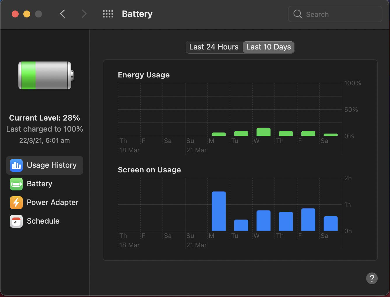Screen dimensions: 390x297
Task: Click the "50%" energy axis label
Action: (351, 110)
